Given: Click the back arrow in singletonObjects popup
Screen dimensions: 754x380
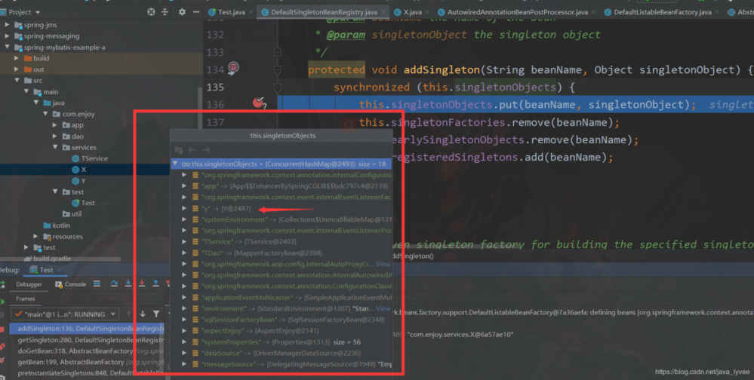Looking at the screenshot, I should pyautogui.click(x=192, y=150).
